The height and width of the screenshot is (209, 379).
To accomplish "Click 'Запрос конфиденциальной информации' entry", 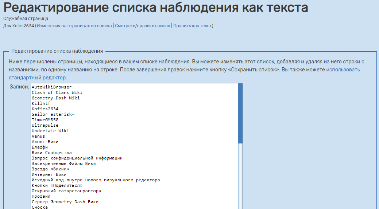I will 77,158.
